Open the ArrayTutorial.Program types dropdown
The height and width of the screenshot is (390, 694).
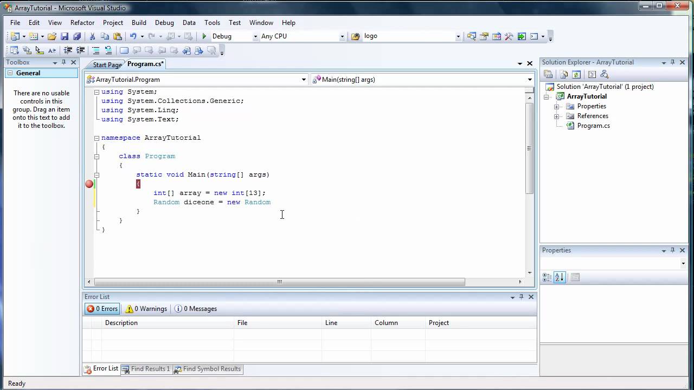coord(304,80)
